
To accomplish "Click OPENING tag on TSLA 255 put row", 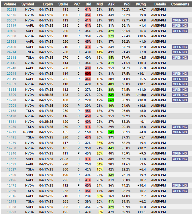I will tap(180, 191).
